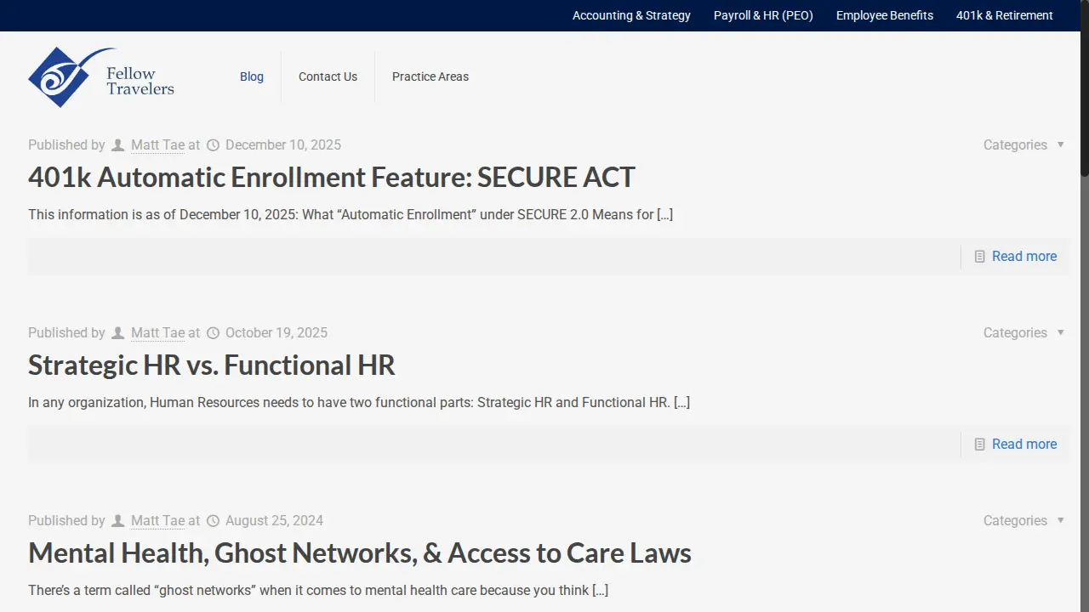Click Matt Tae on the December 10 post
The width and height of the screenshot is (1089, 612).
click(157, 145)
